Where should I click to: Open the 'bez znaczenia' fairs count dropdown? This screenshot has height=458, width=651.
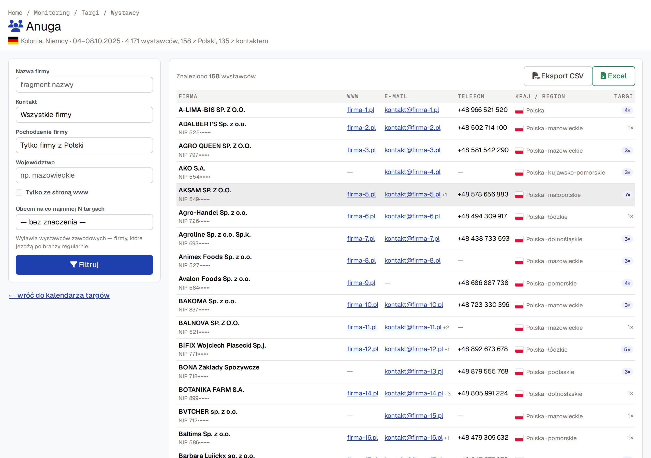tap(84, 222)
